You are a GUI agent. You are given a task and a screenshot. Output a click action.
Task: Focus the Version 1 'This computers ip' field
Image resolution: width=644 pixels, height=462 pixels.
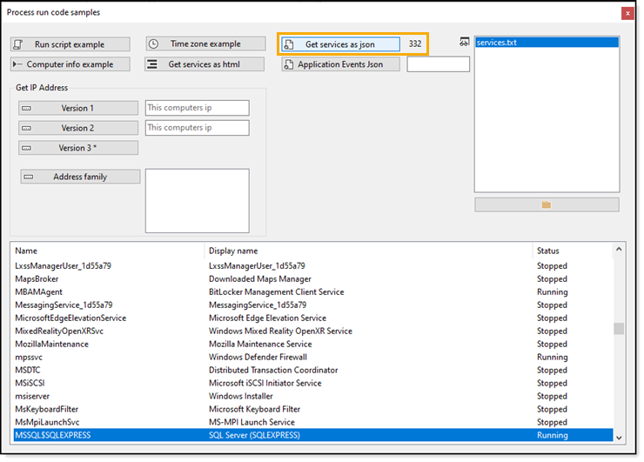click(x=198, y=108)
